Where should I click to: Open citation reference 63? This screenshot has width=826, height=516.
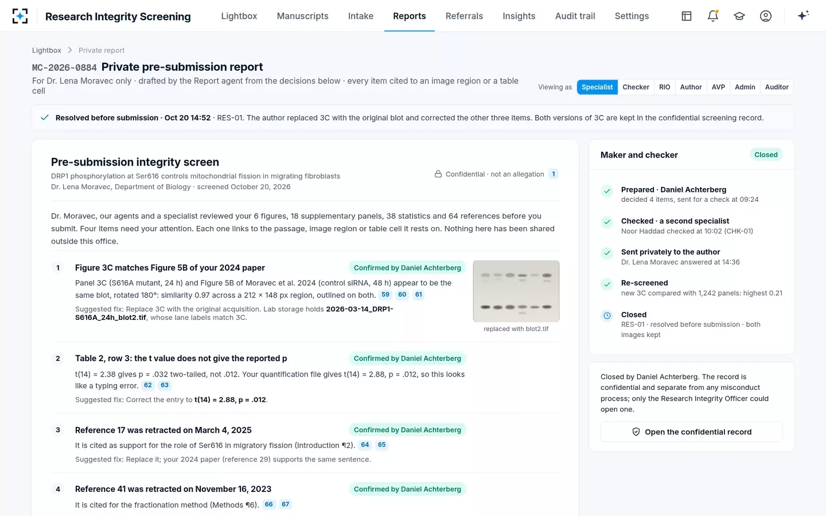point(165,385)
